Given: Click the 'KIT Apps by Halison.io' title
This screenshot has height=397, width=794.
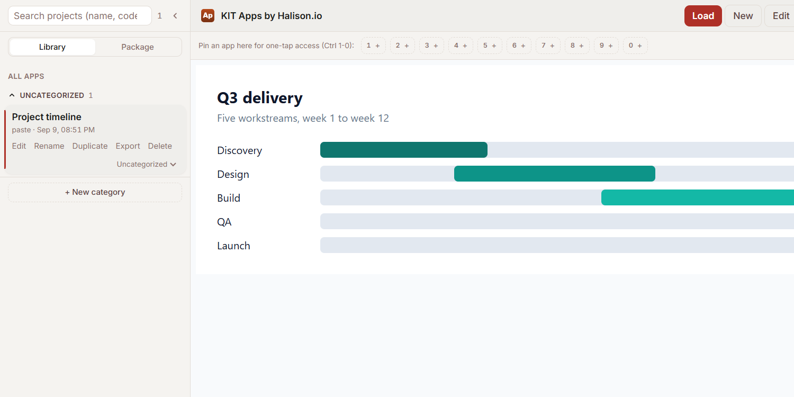Looking at the screenshot, I should [x=272, y=16].
